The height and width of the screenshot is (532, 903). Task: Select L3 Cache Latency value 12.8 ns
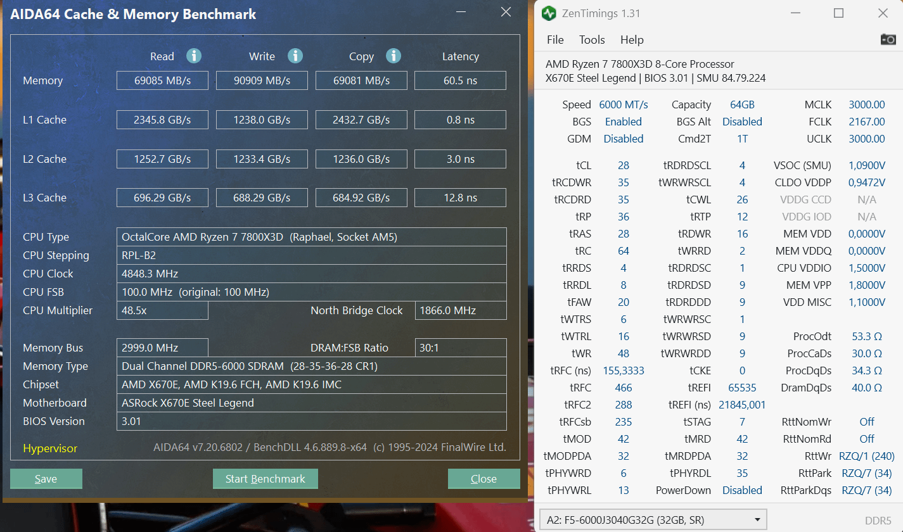[x=461, y=198]
